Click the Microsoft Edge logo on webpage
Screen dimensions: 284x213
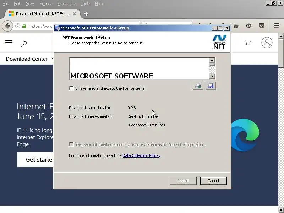point(245,135)
